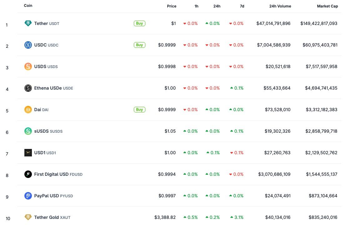This screenshot has height=227, width=346.
Task: Click the Tether Gold logo
Action: [x=28, y=217]
